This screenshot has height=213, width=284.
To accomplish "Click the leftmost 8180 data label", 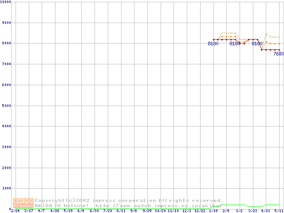I will point(213,44).
